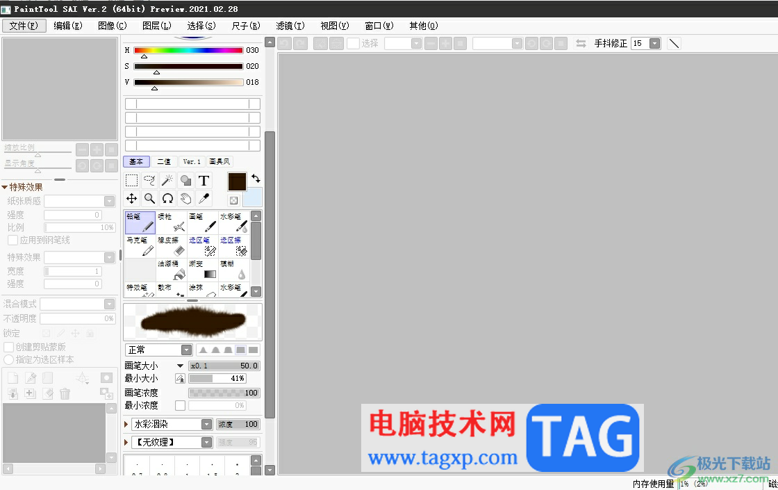
Task: Open the 滤镜(T) menu
Action: 290,26
